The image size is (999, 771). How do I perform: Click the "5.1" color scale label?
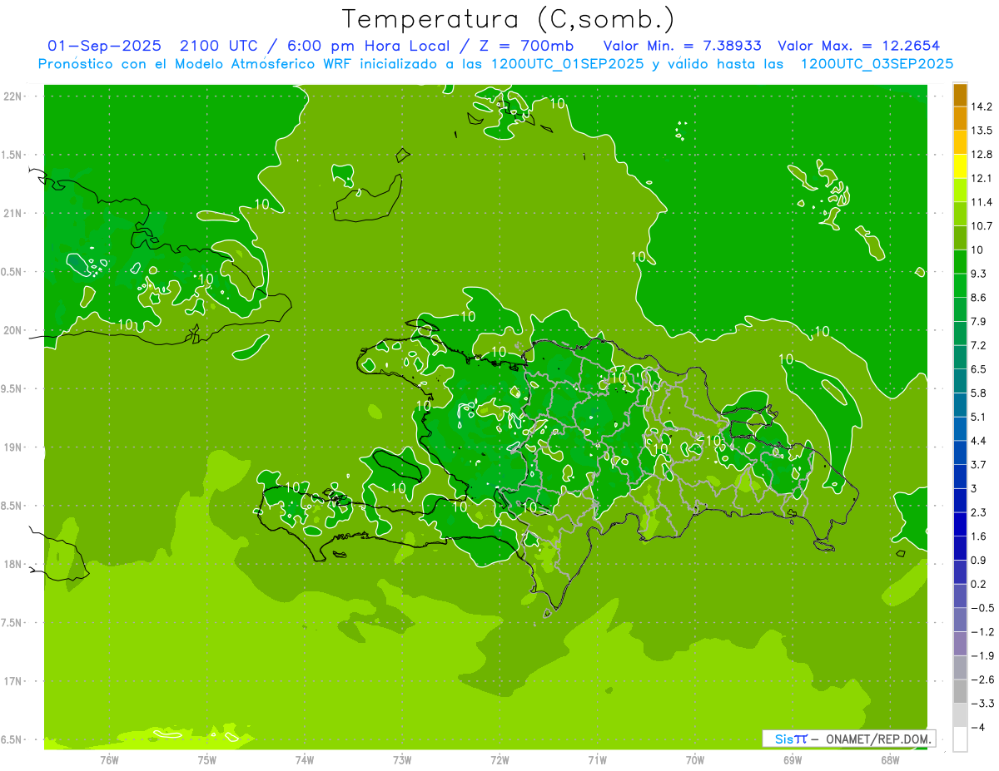coord(980,417)
